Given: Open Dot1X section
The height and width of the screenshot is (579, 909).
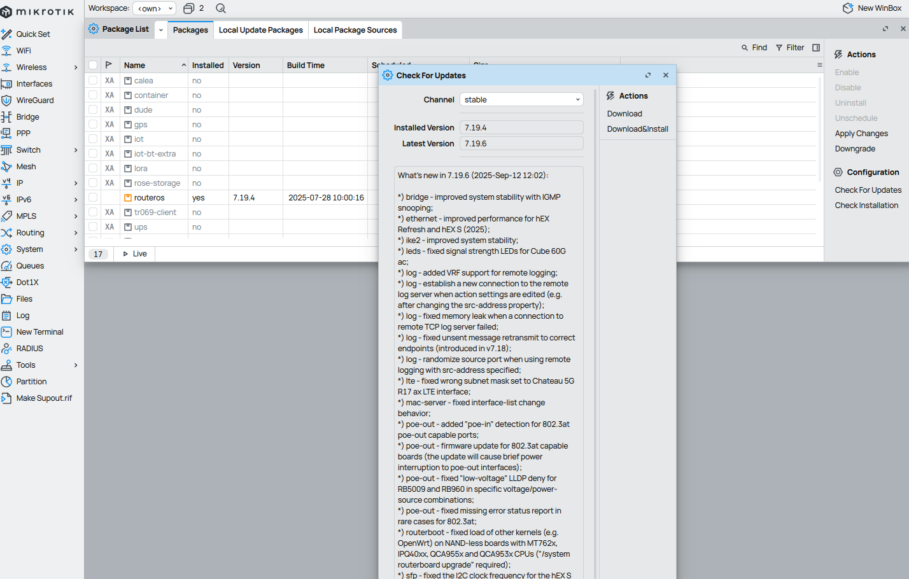Looking at the screenshot, I should (27, 283).
